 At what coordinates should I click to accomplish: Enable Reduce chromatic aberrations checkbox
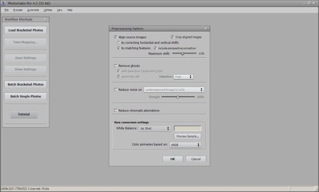coord(115,110)
